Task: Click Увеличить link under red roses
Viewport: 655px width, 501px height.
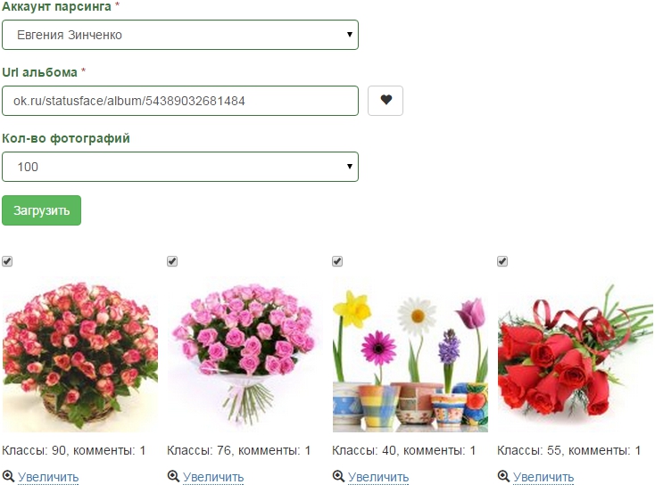Action: pos(543,477)
